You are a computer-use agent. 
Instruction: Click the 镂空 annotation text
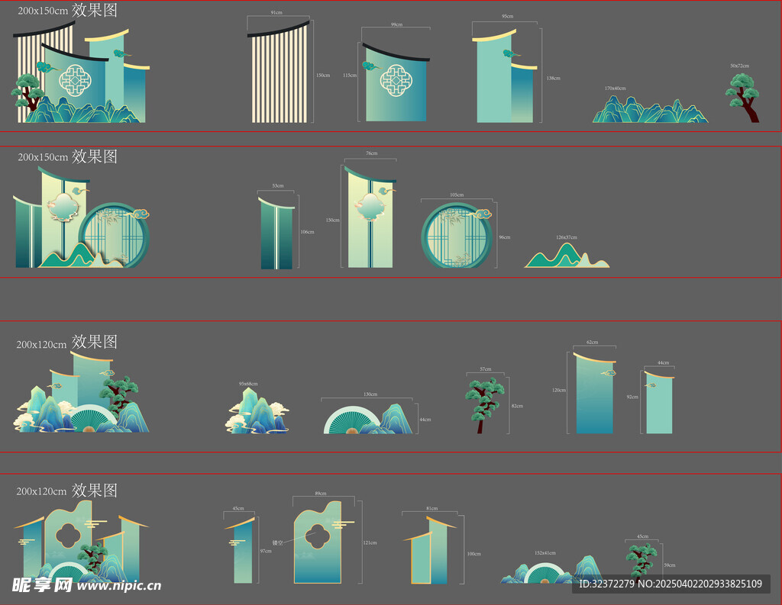(277, 542)
